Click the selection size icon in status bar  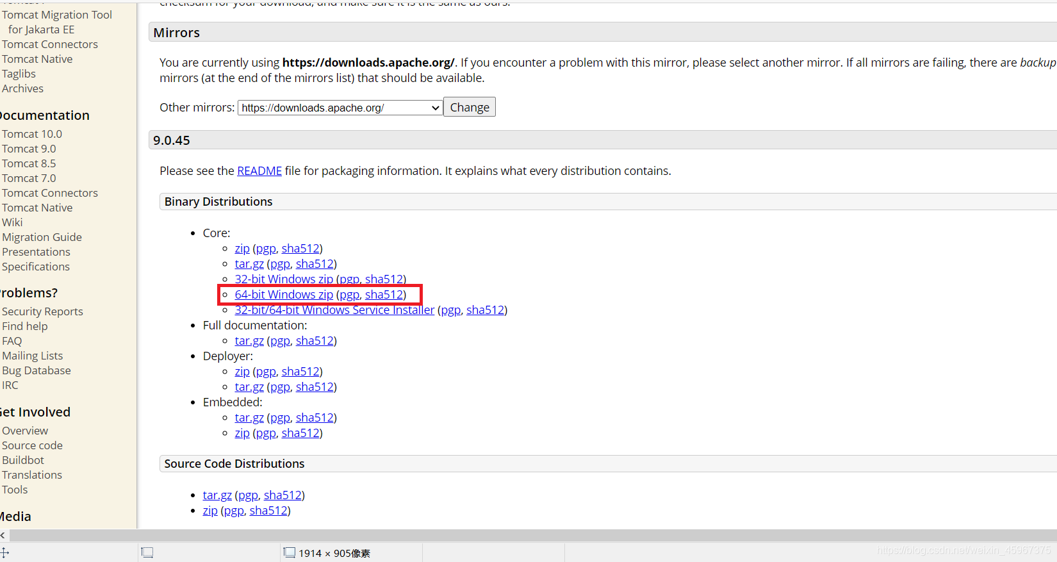tap(147, 552)
